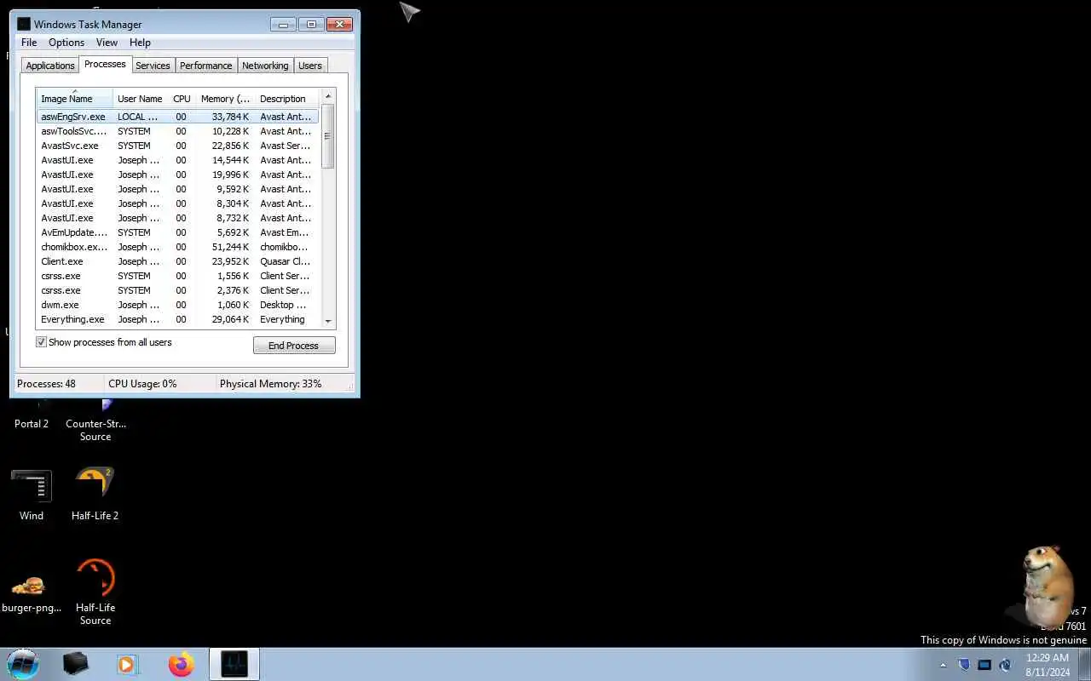The height and width of the screenshot is (681, 1091).
Task: Select the aswEngSrv.exe process row
Action: [177, 117]
